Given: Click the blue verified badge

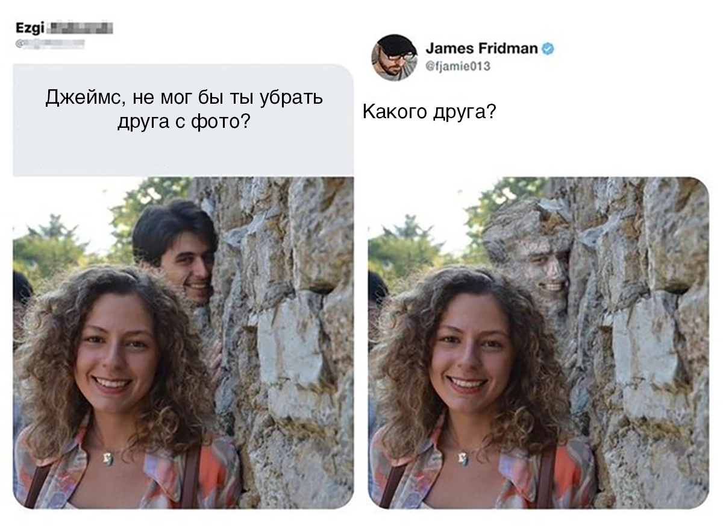Looking at the screenshot, I should pyautogui.click(x=548, y=49).
